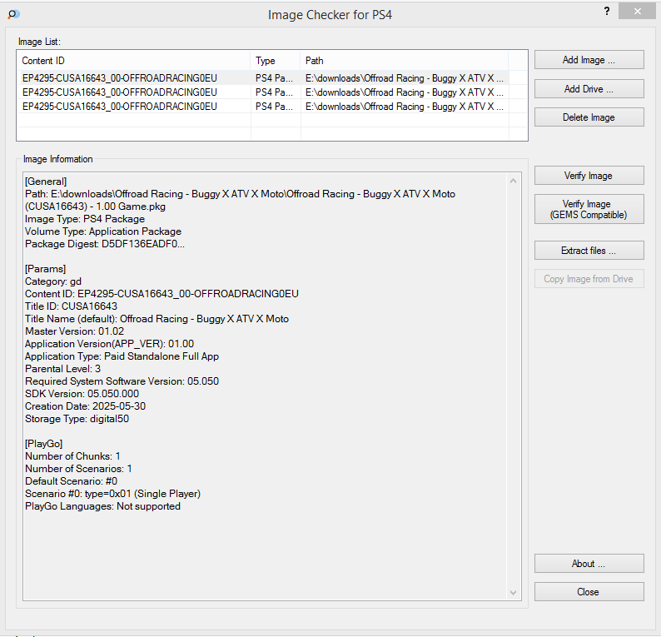Click the Scenario #0: type=0x01 line
The width and height of the screenshot is (661, 637).
point(112,494)
